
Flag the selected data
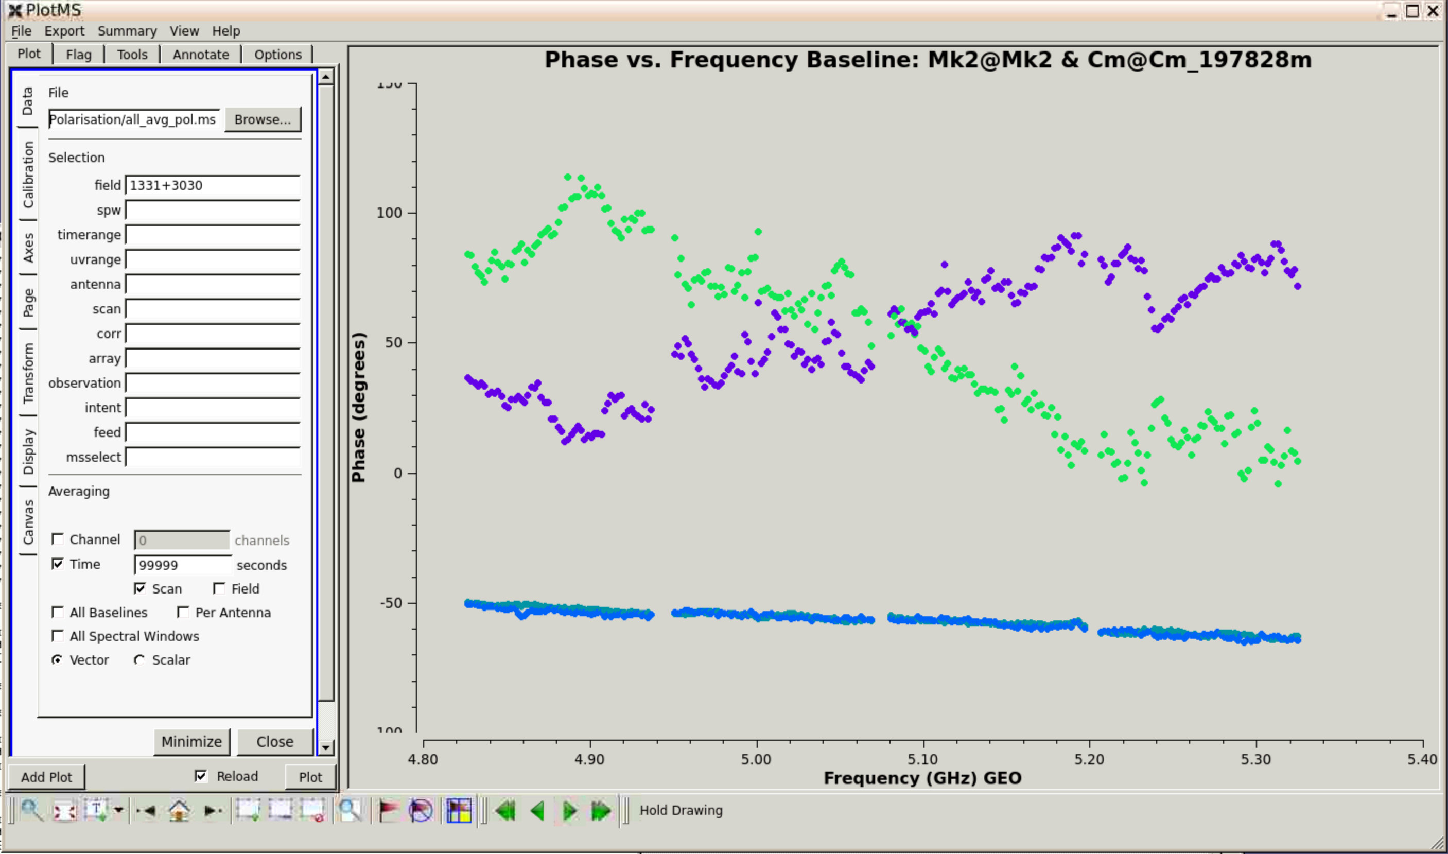[x=388, y=811]
